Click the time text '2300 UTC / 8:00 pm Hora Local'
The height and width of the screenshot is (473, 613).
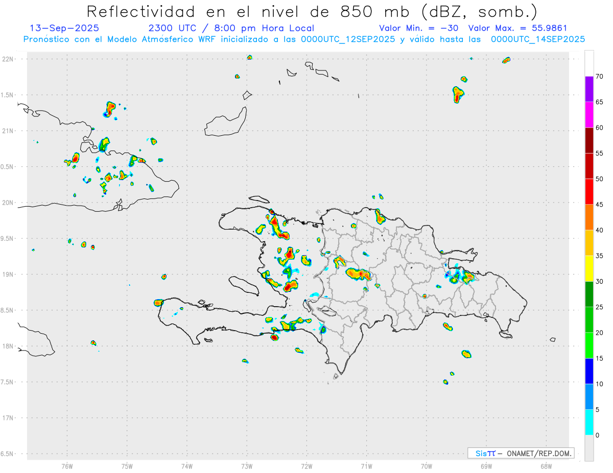pyautogui.click(x=231, y=29)
